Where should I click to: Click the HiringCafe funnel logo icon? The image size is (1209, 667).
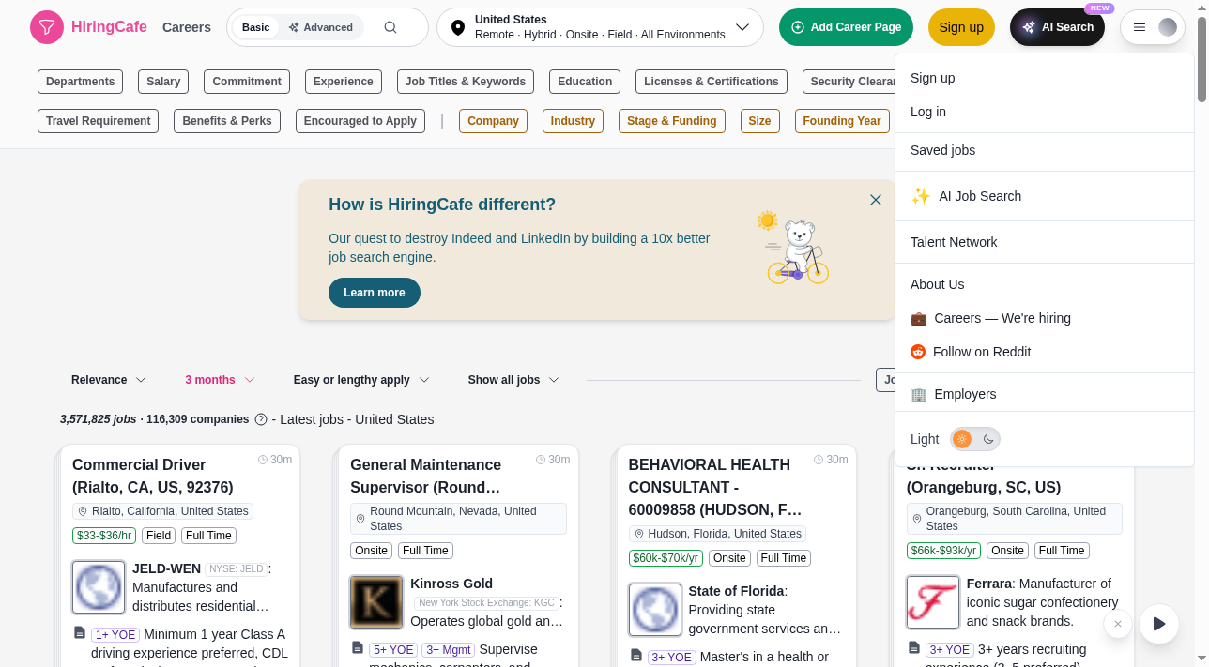pos(47,27)
